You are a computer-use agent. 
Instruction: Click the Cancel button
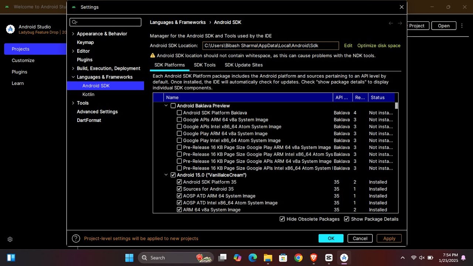[x=360, y=239]
